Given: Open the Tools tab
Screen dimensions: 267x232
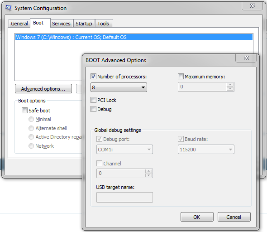Looking at the screenshot, I should coord(104,24).
